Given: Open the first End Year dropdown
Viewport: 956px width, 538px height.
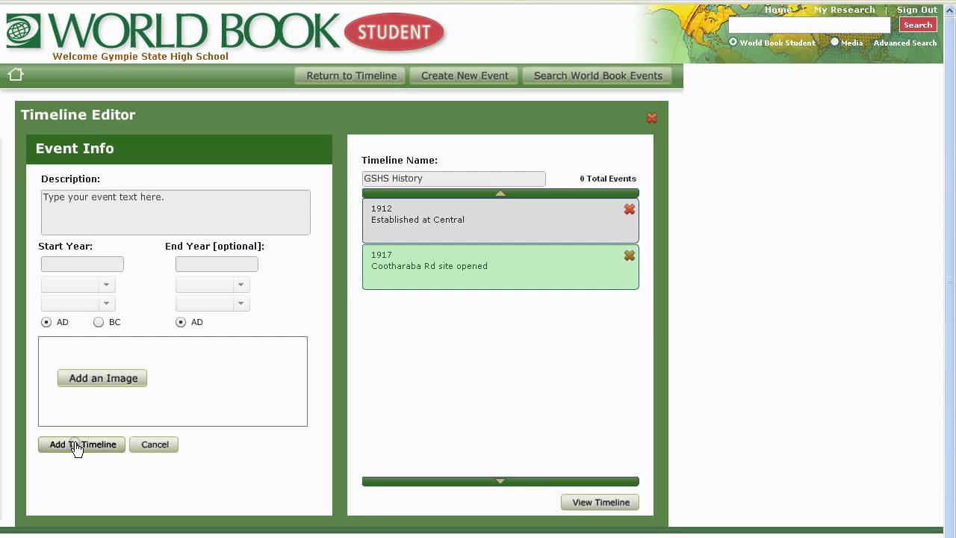Looking at the screenshot, I should coord(212,285).
